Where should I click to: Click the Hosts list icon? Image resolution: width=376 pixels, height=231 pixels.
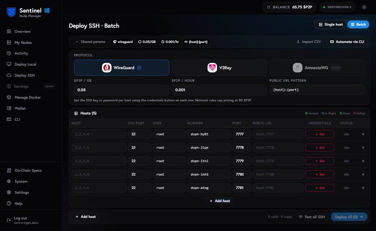coord(76,113)
